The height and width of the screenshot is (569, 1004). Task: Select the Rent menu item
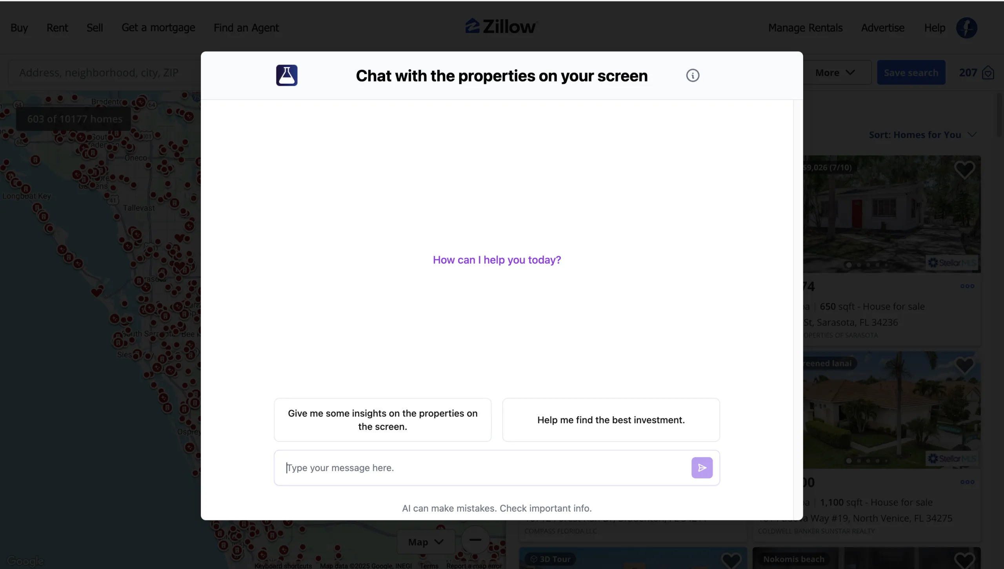(57, 28)
